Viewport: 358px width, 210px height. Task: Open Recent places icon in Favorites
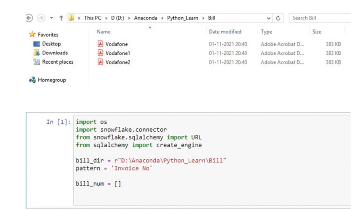coord(37,62)
